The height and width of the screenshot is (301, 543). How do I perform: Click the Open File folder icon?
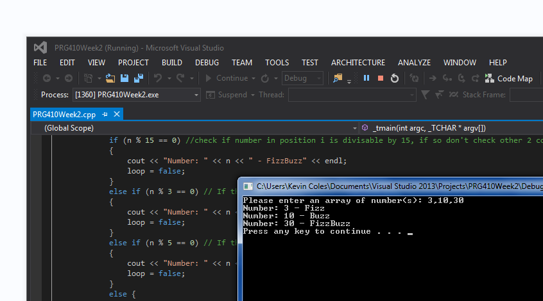pos(110,78)
